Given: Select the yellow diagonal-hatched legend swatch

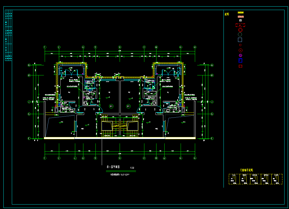Looking at the screenshot, I should point(241,13).
